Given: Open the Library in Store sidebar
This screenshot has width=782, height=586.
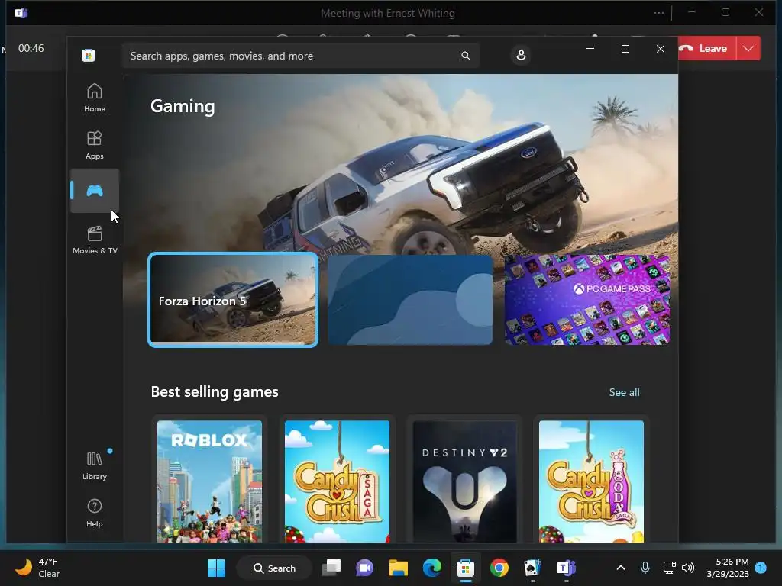Looking at the screenshot, I should click(94, 465).
